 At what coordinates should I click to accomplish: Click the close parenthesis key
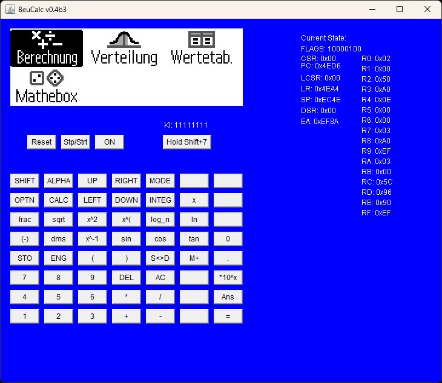pyautogui.click(x=126, y=258)
